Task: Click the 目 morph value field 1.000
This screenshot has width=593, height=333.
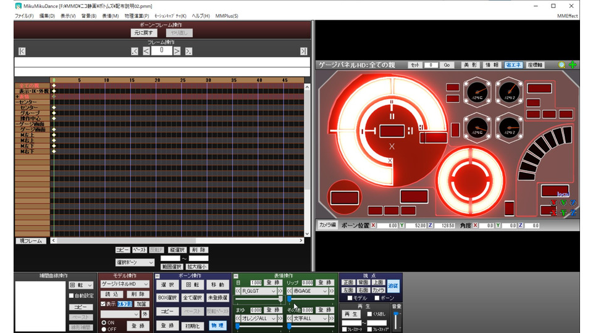Action: (256, 283)
